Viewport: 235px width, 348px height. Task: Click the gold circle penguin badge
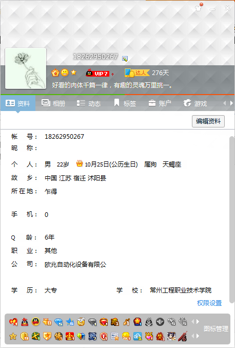coord(36,322)
